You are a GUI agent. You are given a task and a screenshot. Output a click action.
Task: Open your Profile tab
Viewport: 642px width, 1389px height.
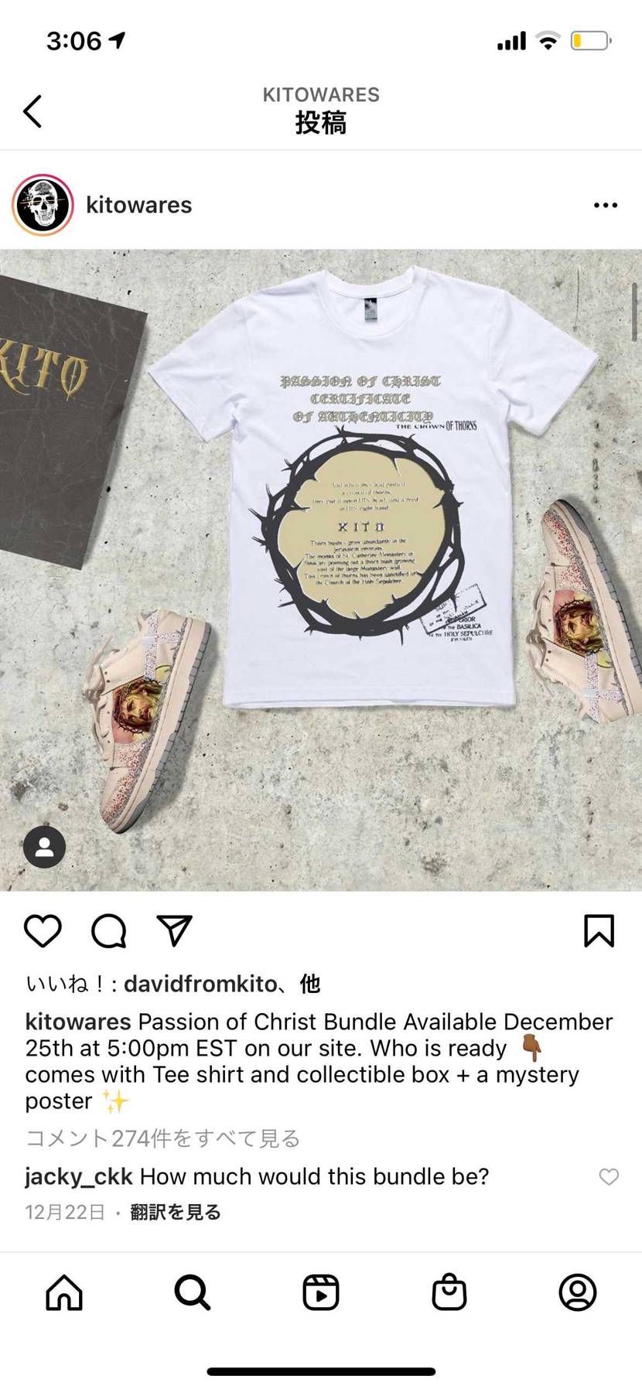tap(577, 1292)
